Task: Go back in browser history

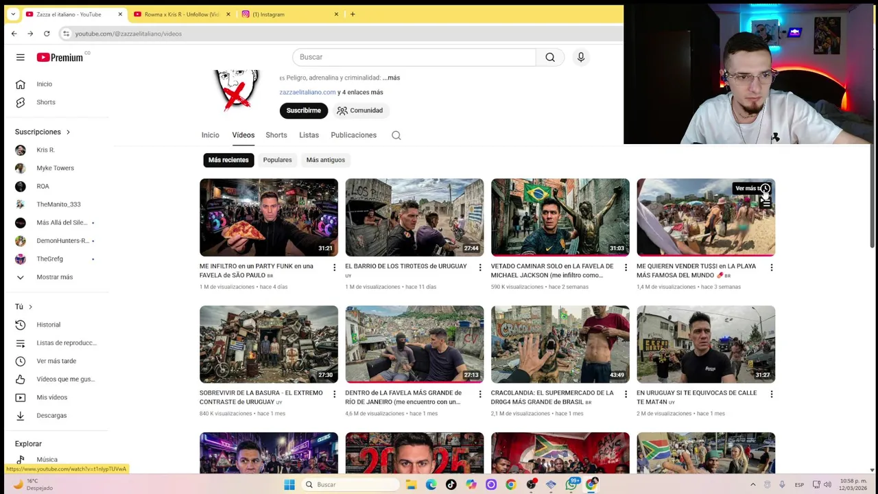Action: click(x=14, y=34)
